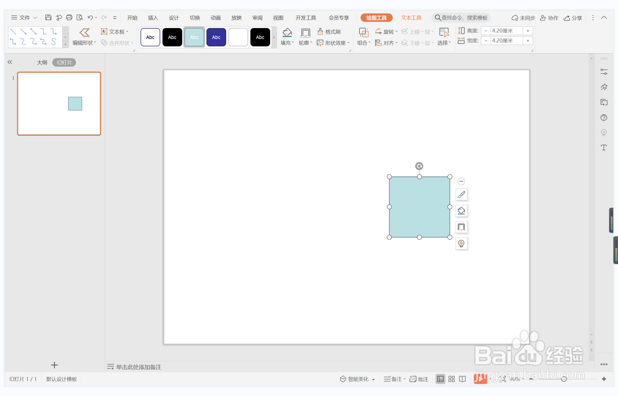
Task: Expand the Fill (填充) dropdown
Action: [x=293, y=43]
